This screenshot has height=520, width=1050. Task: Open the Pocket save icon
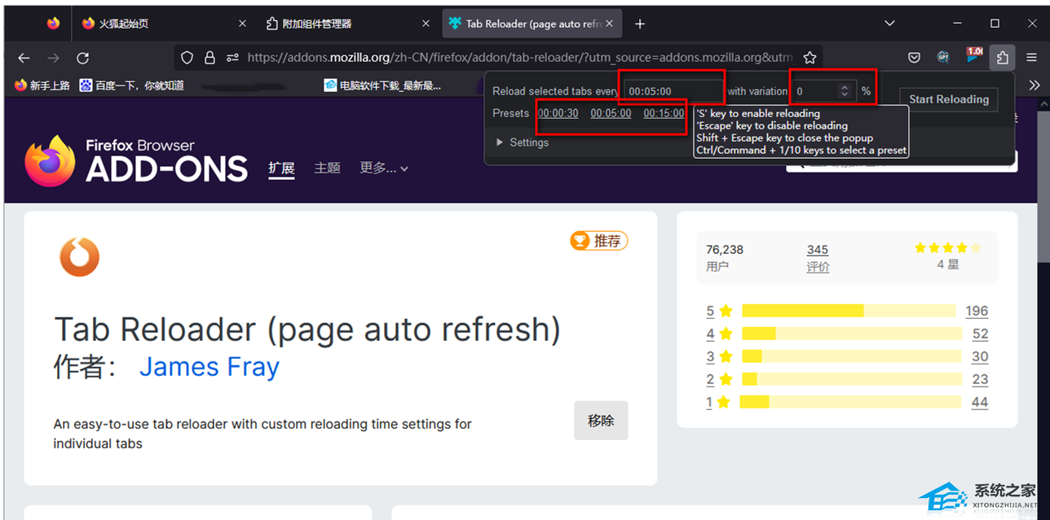915,58
